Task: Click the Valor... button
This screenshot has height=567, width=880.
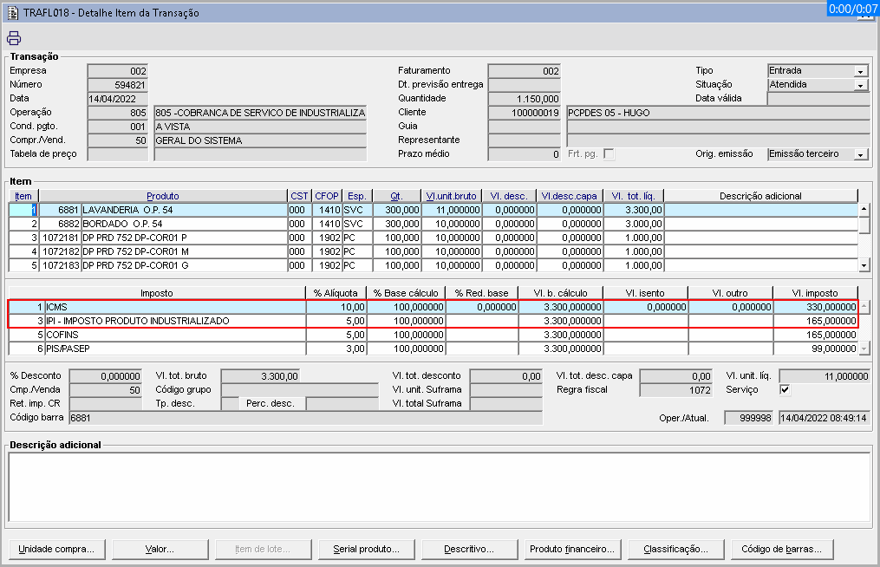Action: pyautogui.click(x=160, y=549)
